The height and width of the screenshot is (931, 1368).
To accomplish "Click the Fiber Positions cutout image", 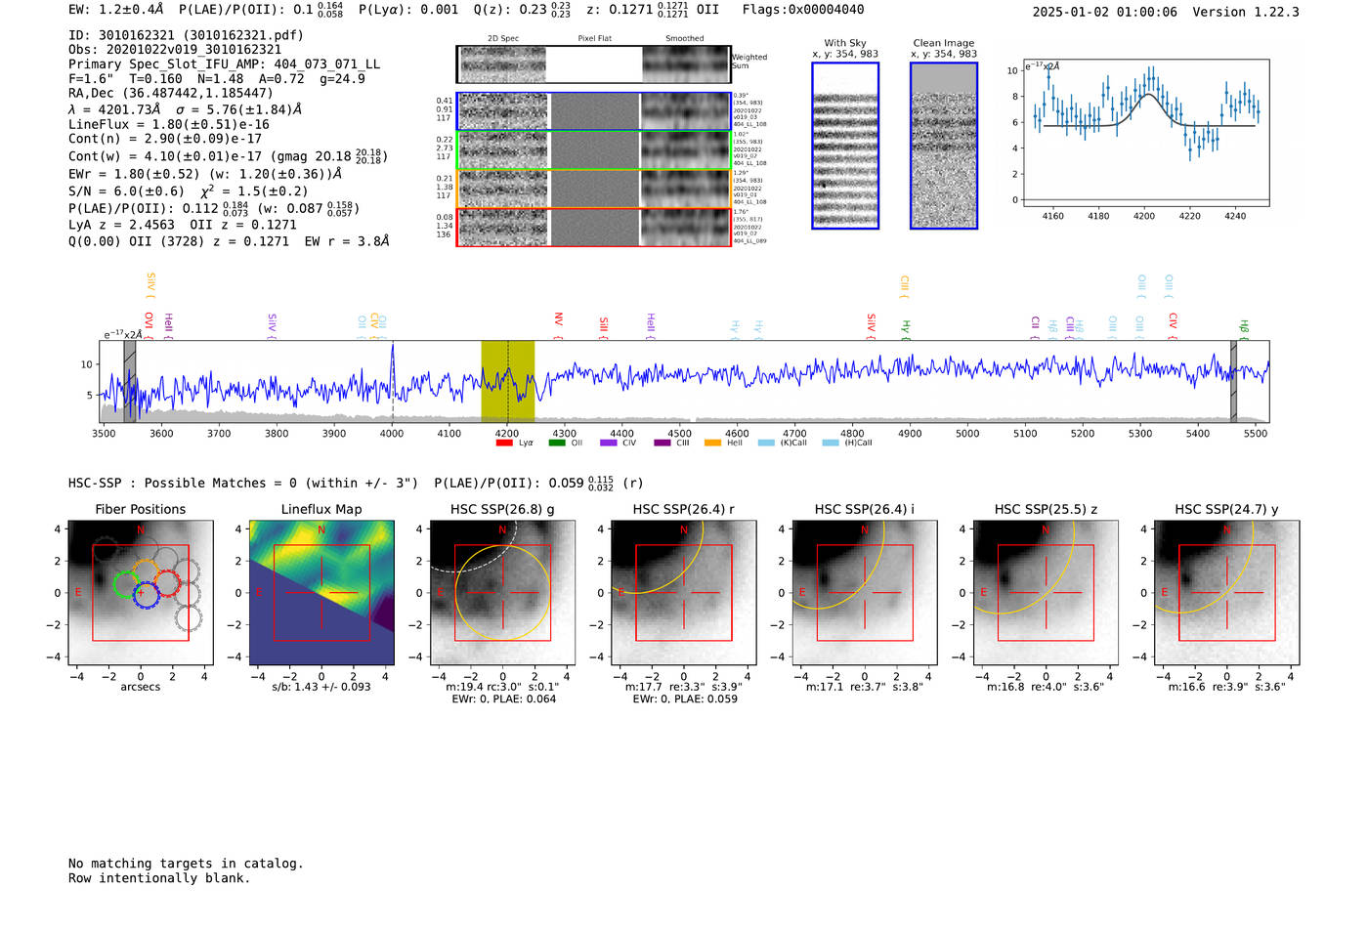I will click(x=141, y=593).
